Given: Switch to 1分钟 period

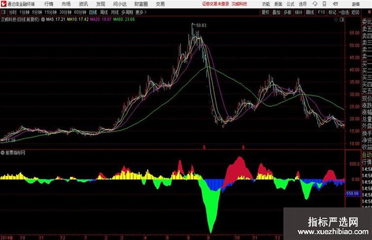Looking at the screenshot, I should pyautogui.click(x=24, y=12).
